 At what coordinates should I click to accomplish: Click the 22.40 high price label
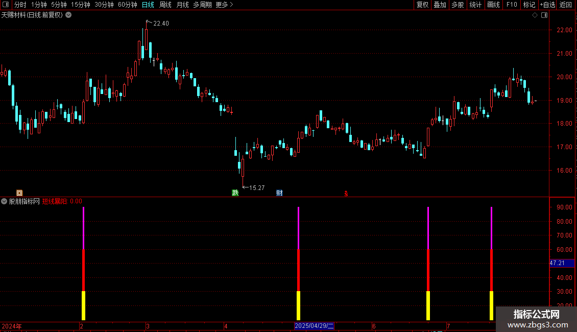[x=161, y=23]
